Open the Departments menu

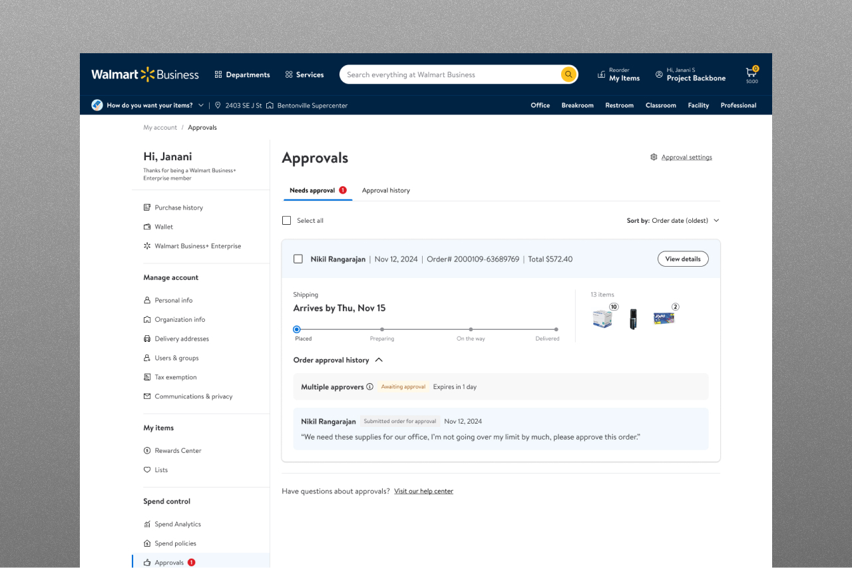pos(242,74)
